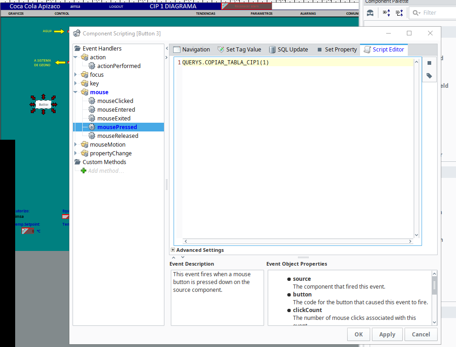
Task: Open the Set Tag Value tab
Action: coord(239,50)
